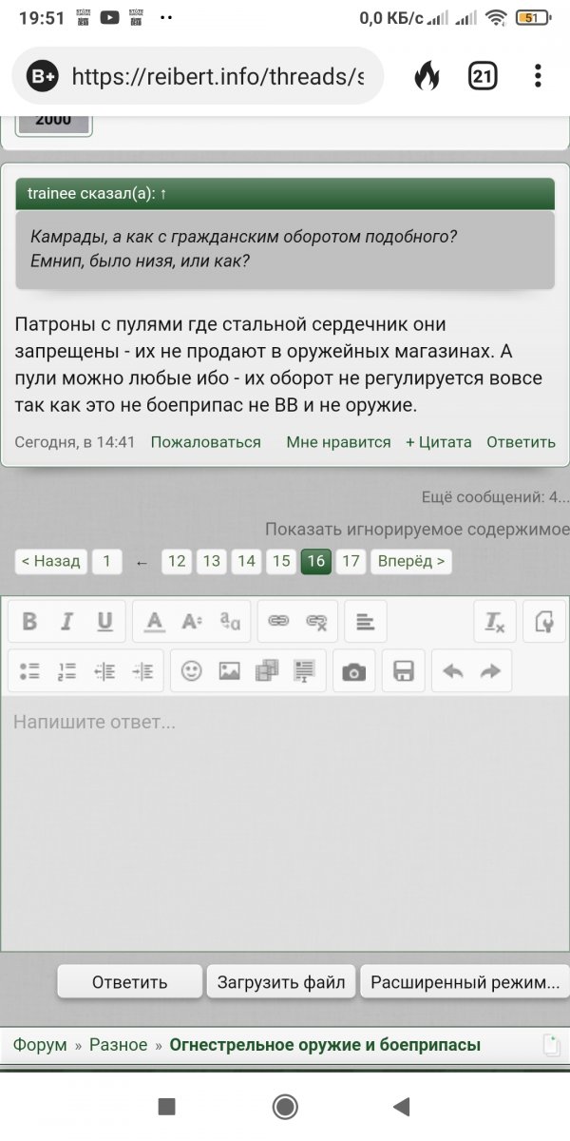Toggle underline formatting in editor
570x1141 pixels.
coord(104,622)
